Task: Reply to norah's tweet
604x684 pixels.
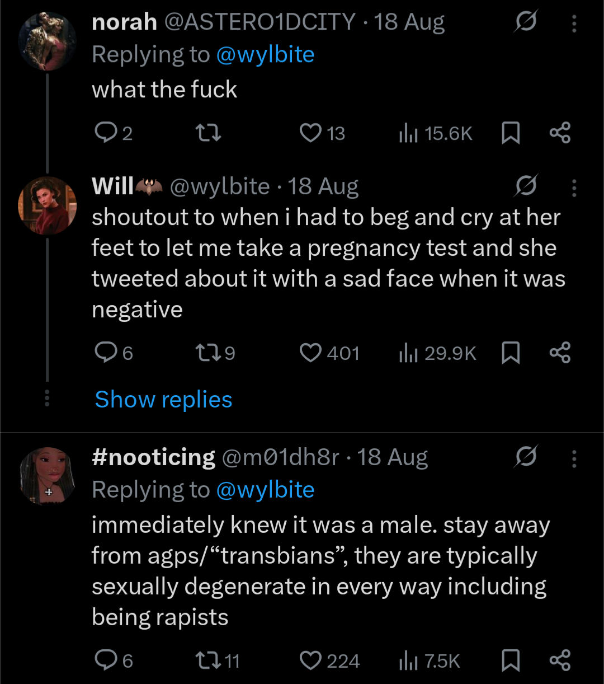Action: 113,133
